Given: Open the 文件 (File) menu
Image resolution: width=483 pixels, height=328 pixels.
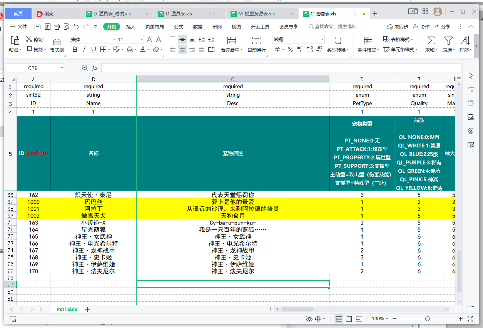Looking at the screenshot, I should click(x=18, y=27).
